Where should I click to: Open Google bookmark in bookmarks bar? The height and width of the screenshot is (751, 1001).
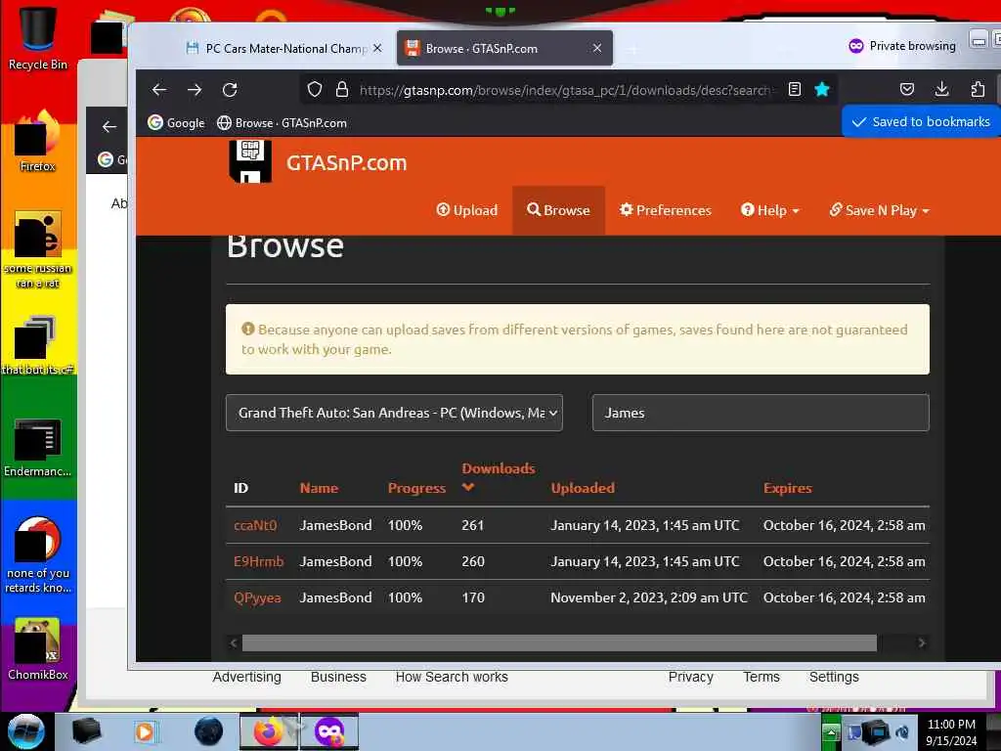(176, 122)
